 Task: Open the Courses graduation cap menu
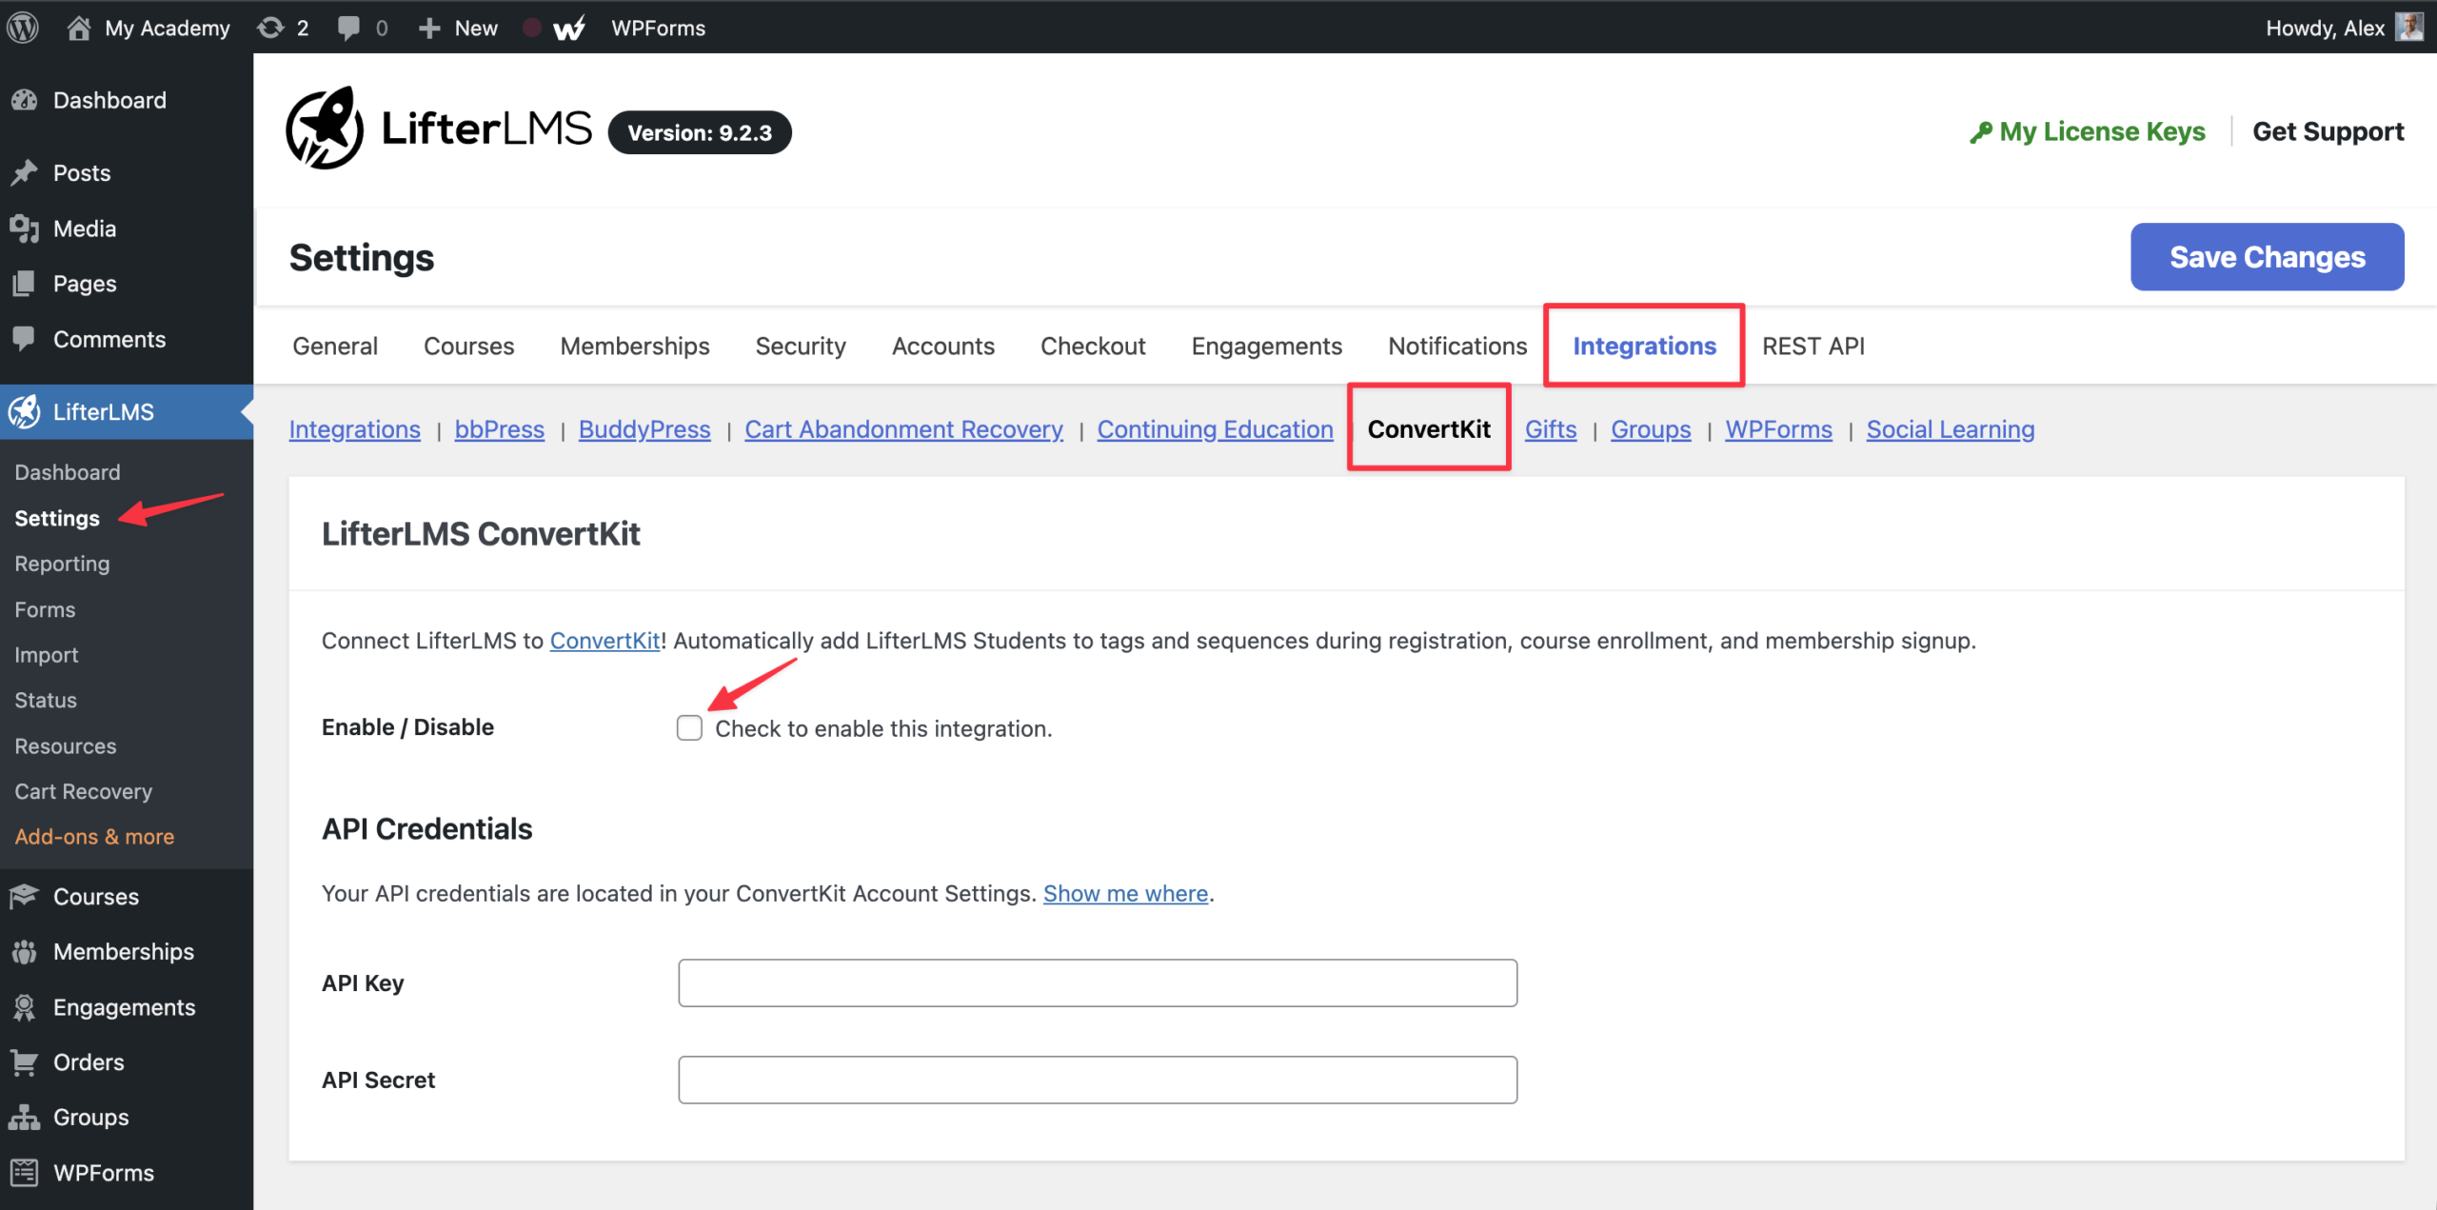click(95, 896)
